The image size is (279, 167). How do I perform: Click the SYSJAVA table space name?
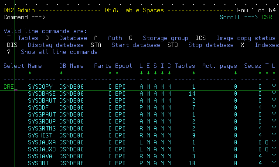(x=40, y=156)
